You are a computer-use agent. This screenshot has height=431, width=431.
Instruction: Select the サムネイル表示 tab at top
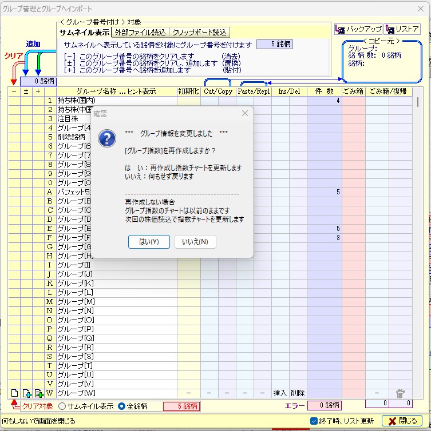pos(85,33)
